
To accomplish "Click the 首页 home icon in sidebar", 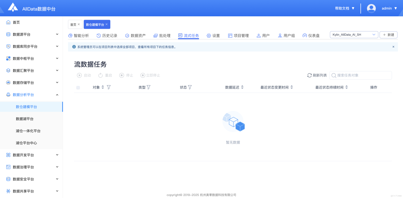I will (x=8, y=22).
